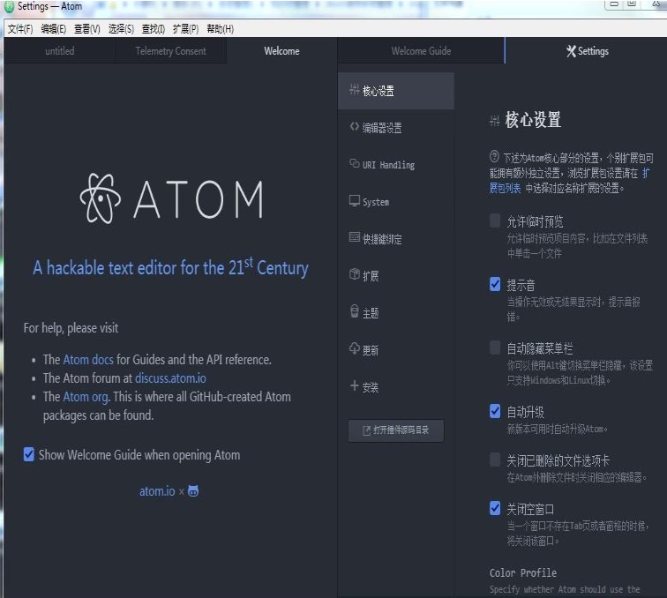This screenshot has height=598, width=667.
Task: Click the question mark icon in core settings description
Action: tap(494, 156)
